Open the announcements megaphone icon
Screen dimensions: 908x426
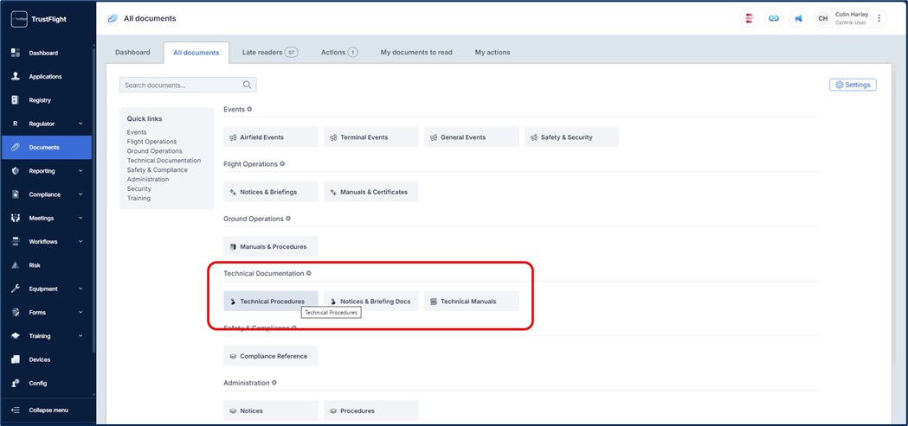click(798, 18)
